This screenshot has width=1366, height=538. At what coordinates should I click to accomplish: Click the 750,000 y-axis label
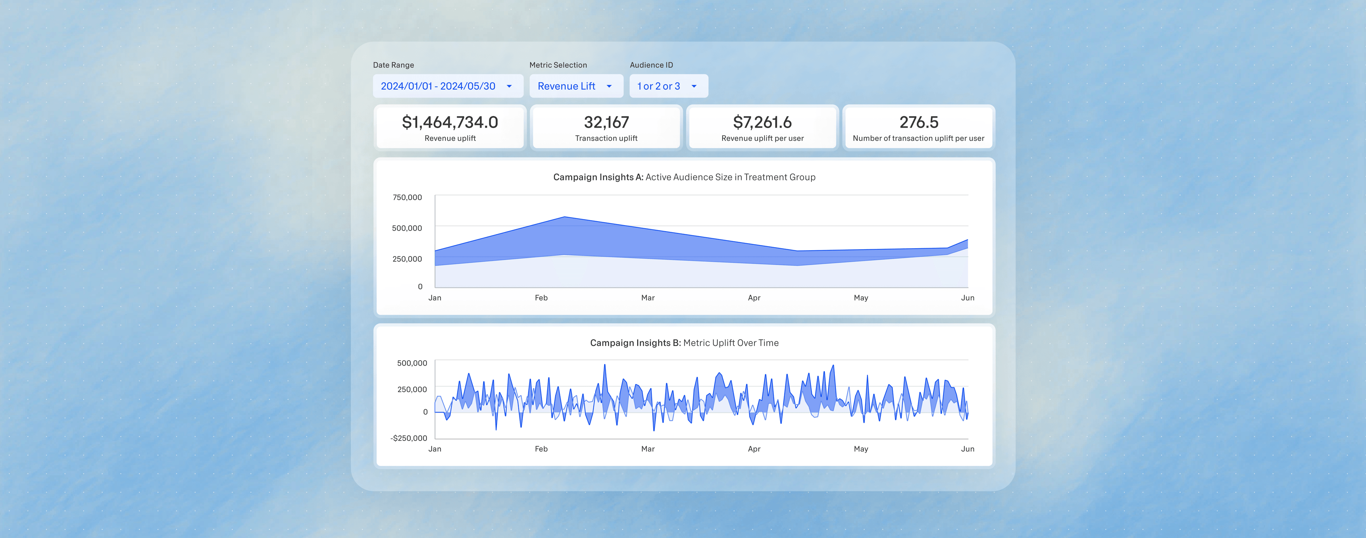407,197
